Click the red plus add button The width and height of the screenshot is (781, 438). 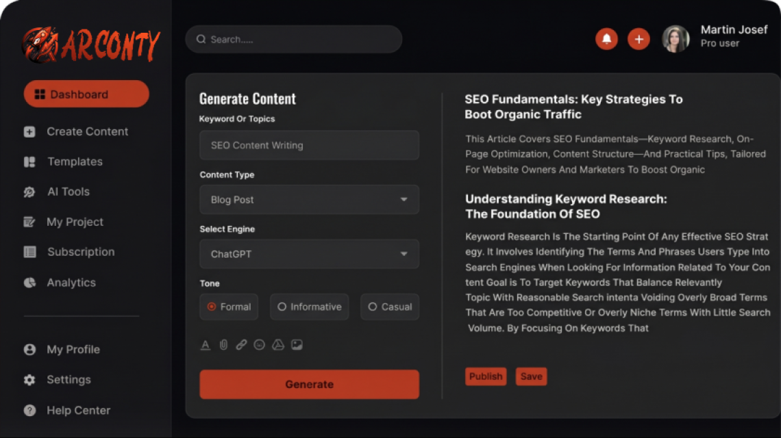[x=639, y=39]
